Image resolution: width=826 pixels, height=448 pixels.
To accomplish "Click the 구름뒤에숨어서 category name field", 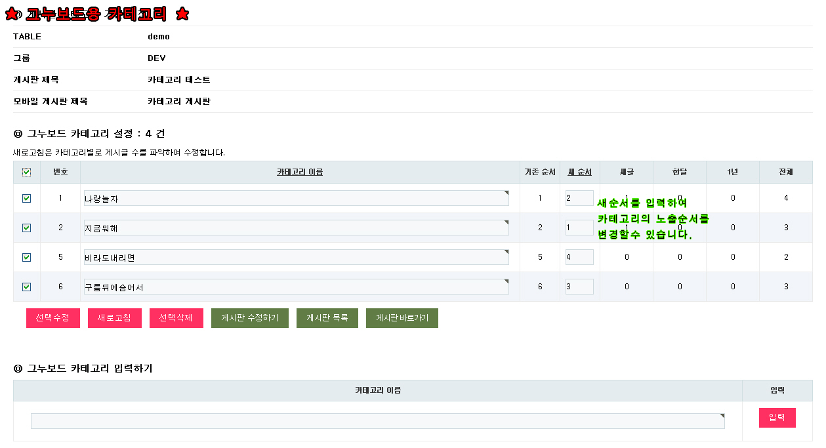I will coord(296,287).
